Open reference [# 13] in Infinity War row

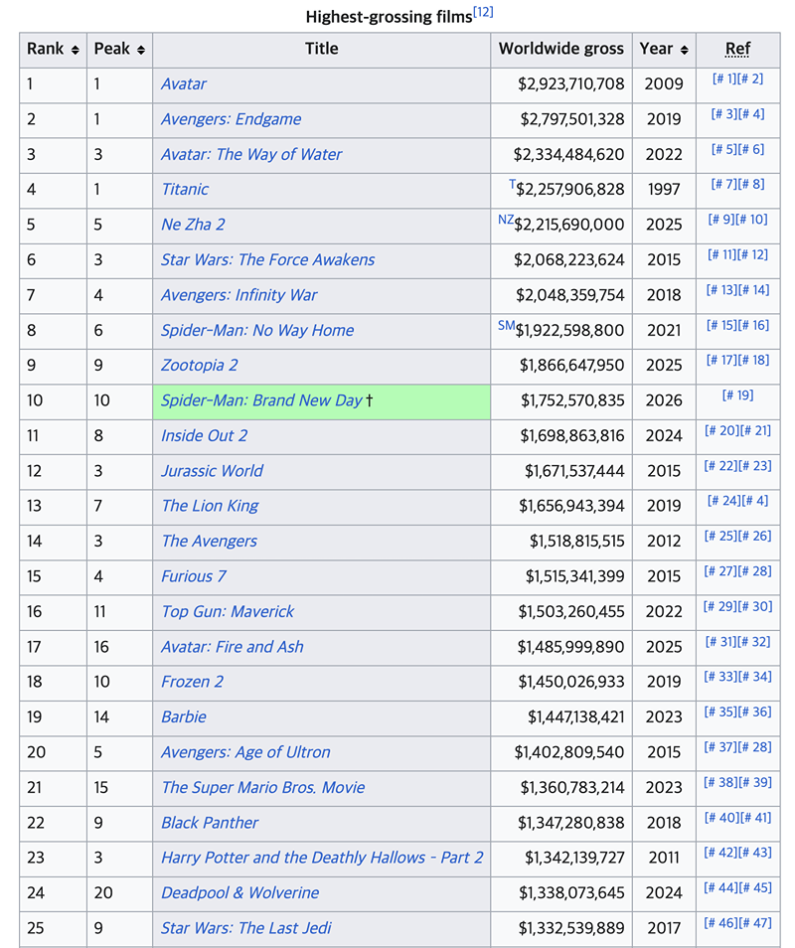point(721,289)
